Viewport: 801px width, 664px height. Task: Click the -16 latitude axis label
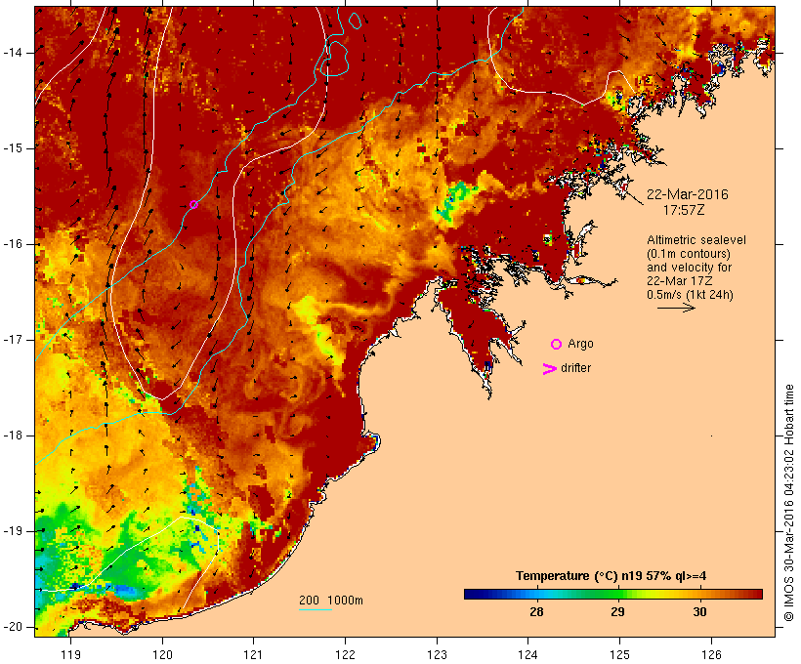coord(12,244)
